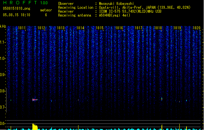This screenshot has width=204, height=130.
Task: Click the 'Receiving Location' label
Action: (76, 7)
